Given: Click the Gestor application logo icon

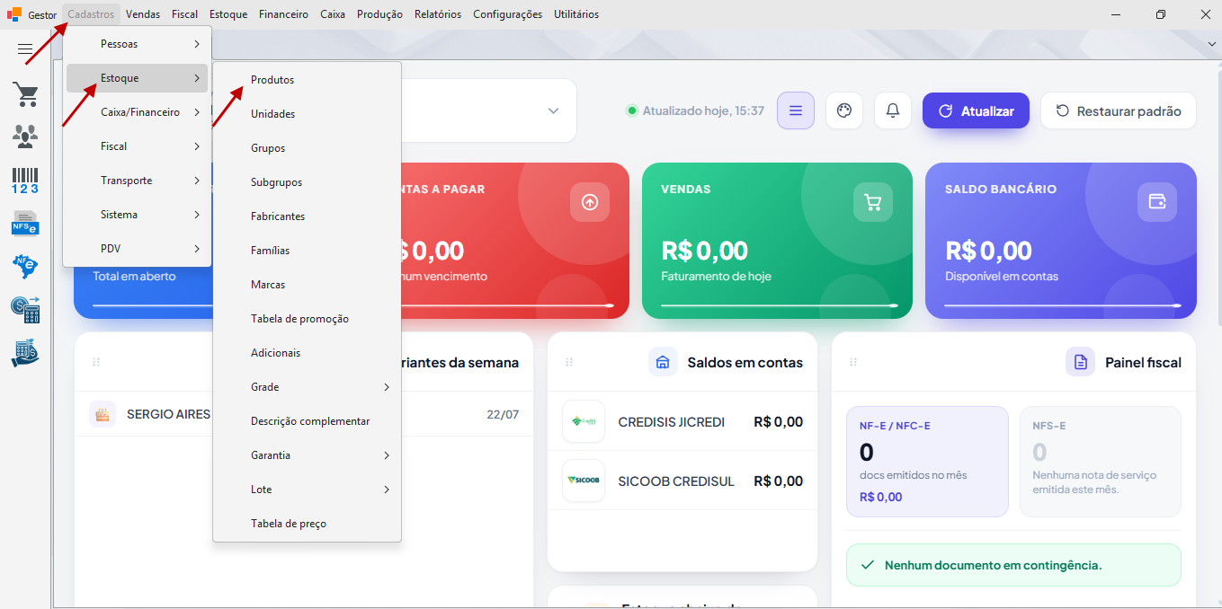Looking at the screenshot, I should (x=14, y=14).
